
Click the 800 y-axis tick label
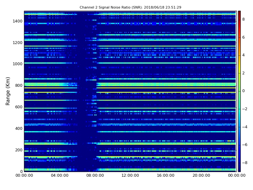click(19, 85)
